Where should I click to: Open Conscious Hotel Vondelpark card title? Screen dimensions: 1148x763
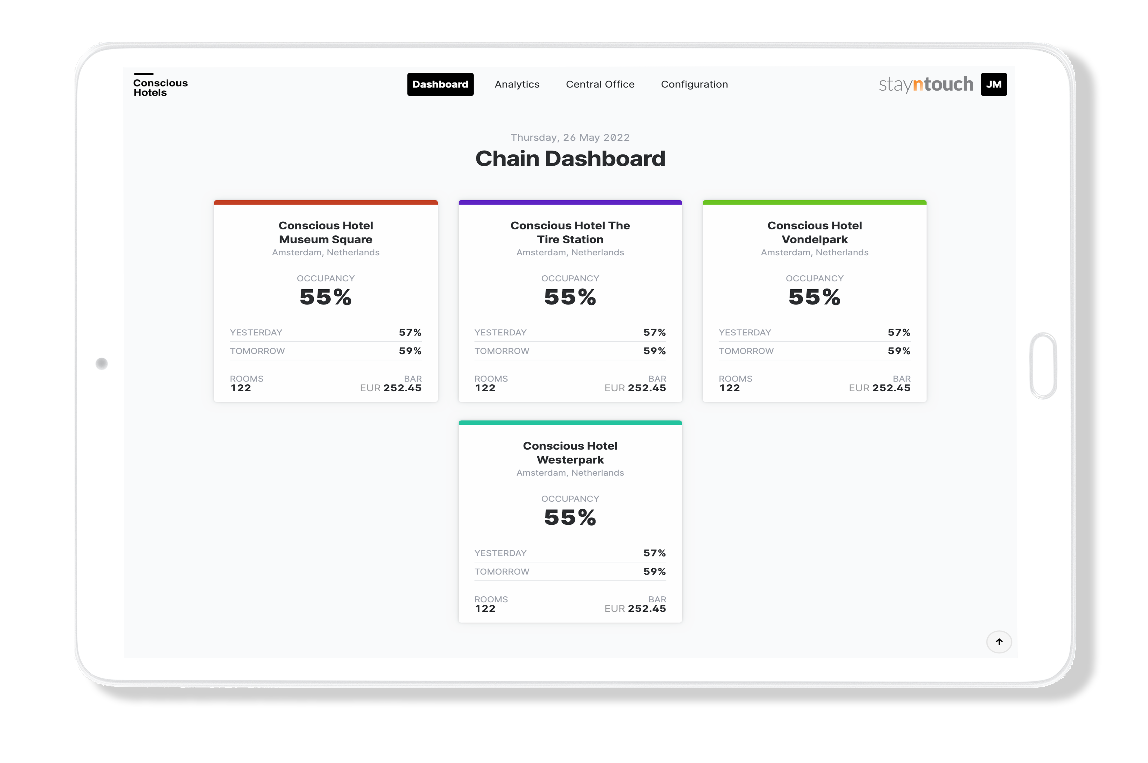[814, 232]
